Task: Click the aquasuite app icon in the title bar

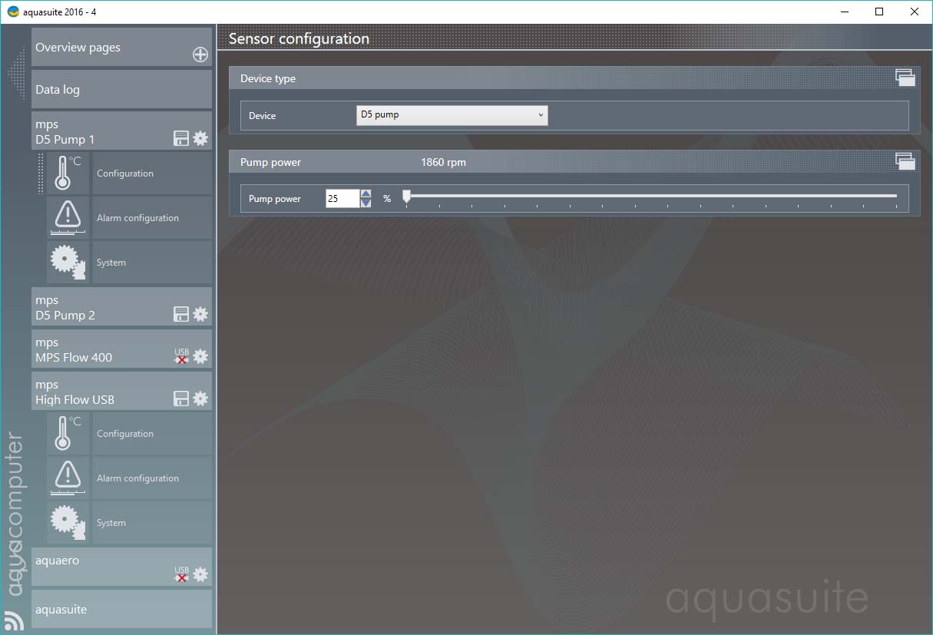Action: pos(13,12)
